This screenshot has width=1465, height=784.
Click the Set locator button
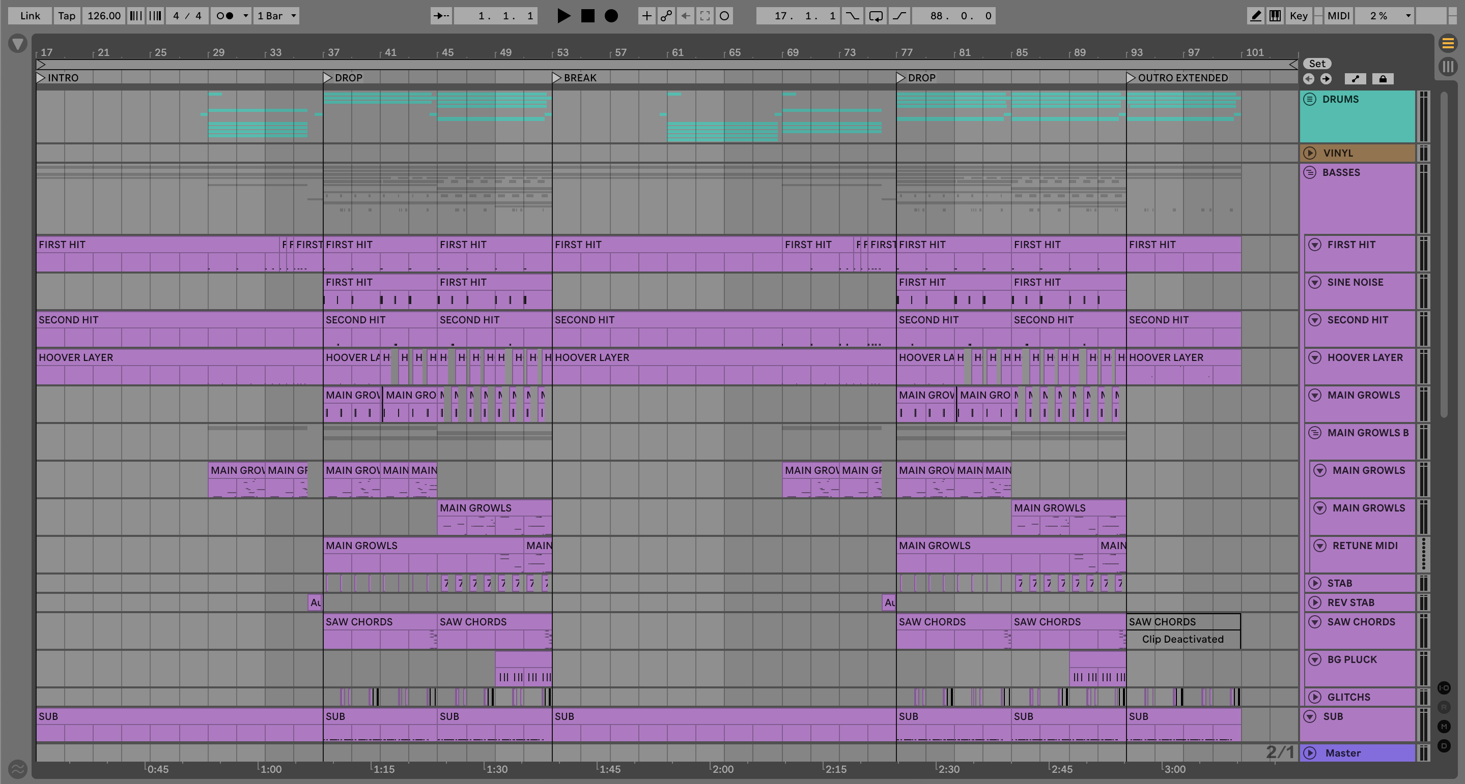point(1317,64)
